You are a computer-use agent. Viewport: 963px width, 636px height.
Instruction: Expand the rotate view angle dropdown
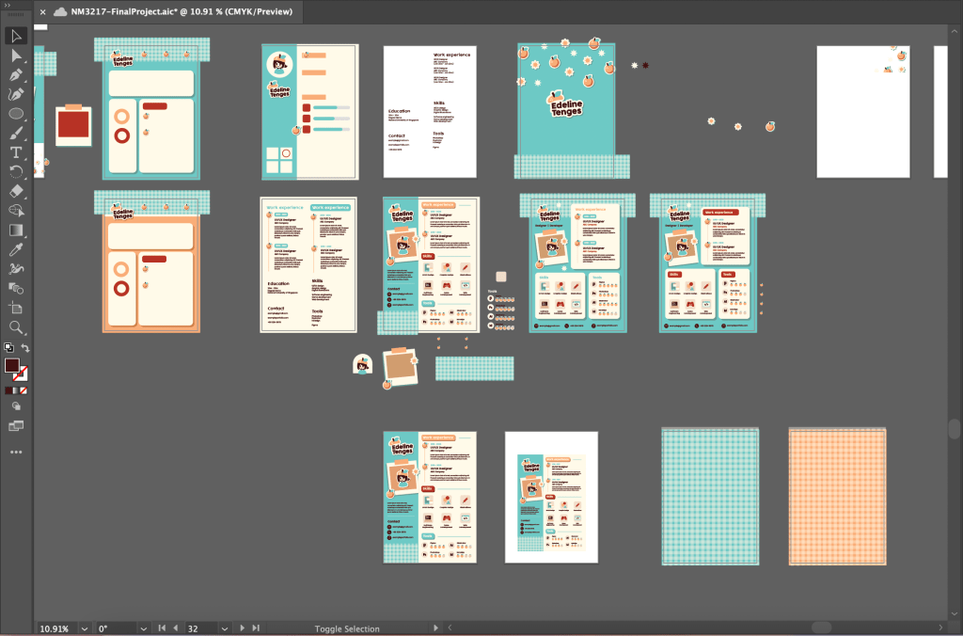coord(143,628)
